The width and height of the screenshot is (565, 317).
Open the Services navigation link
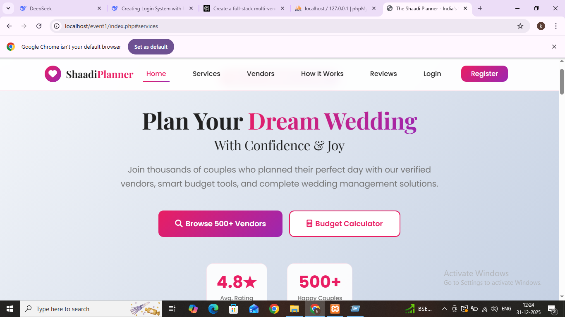[206, 74]
